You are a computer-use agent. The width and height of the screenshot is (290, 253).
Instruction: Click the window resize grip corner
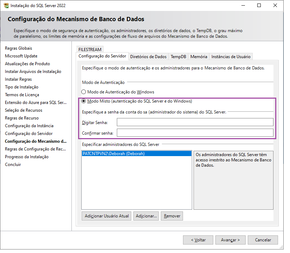[281, 247]
